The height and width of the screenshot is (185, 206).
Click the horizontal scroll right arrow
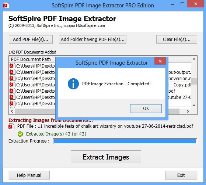tap(188, 112)
